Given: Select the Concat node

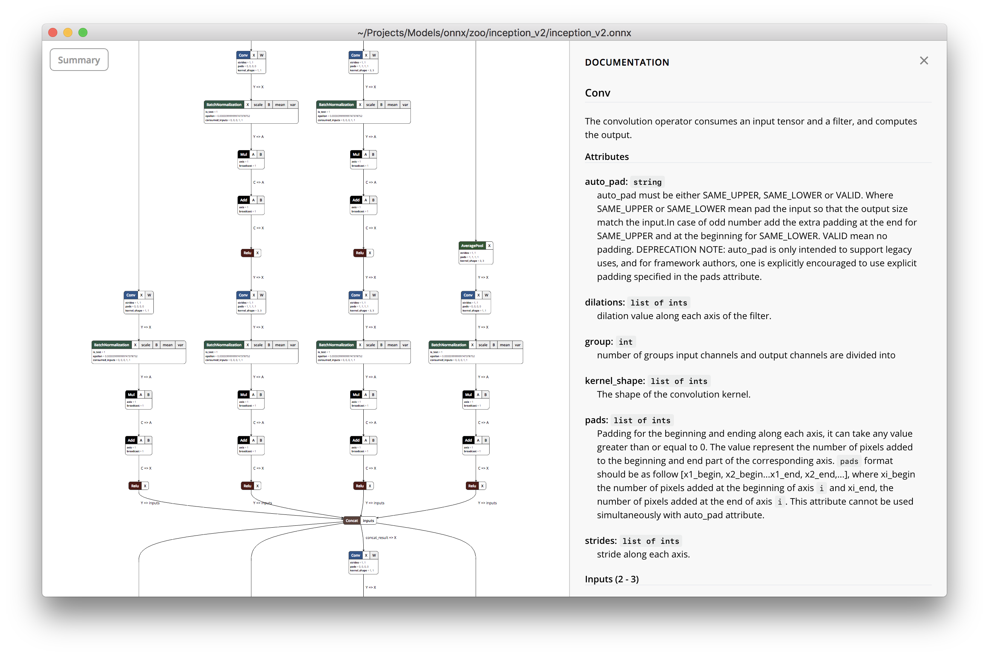Looking at the screenshot, I should click(x=351, y=520).
